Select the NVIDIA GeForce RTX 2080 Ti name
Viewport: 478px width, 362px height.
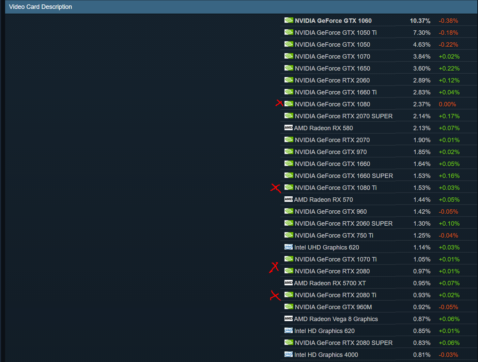[336, 295]
